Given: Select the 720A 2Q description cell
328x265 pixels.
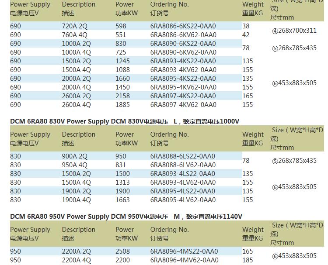Looking at the screenshot, I should pyautogui.click(x=77, y=26).
